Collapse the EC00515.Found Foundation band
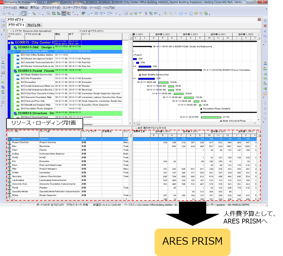The width and height of the screenshot is (283, 256). pos(12,71)
